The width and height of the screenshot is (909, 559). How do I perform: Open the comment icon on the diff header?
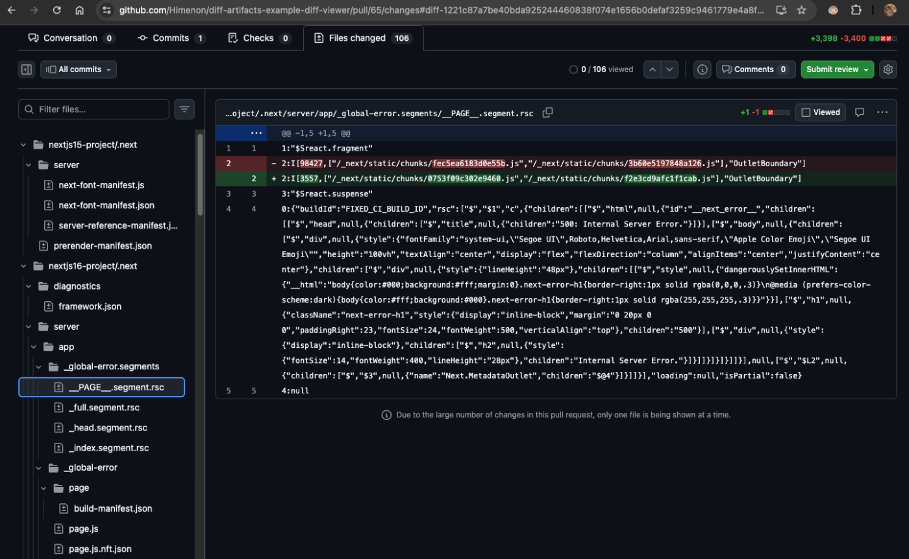(x=860, y=112)
